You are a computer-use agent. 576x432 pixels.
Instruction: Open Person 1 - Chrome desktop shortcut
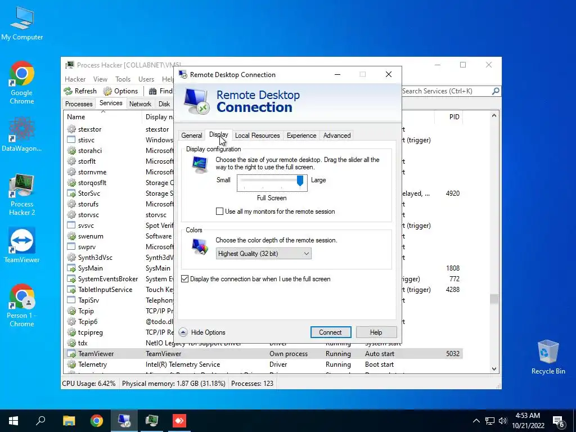[22, 305]
